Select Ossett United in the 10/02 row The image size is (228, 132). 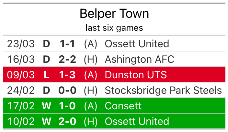137,121
